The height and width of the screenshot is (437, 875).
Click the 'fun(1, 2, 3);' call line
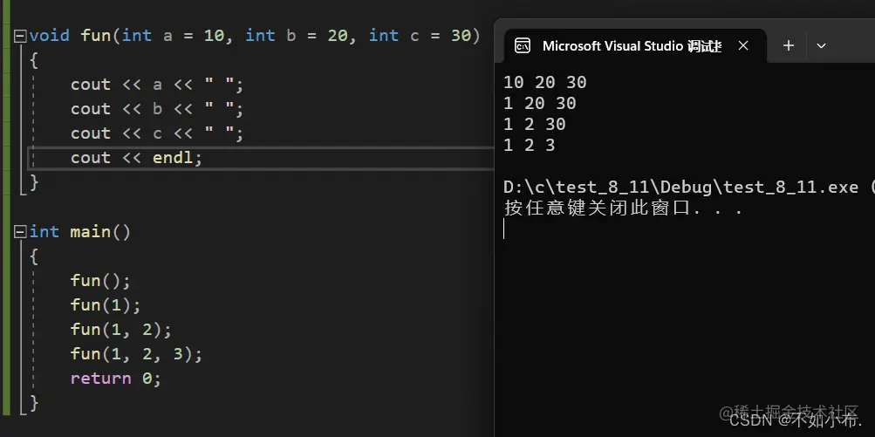tap(136, 354)
